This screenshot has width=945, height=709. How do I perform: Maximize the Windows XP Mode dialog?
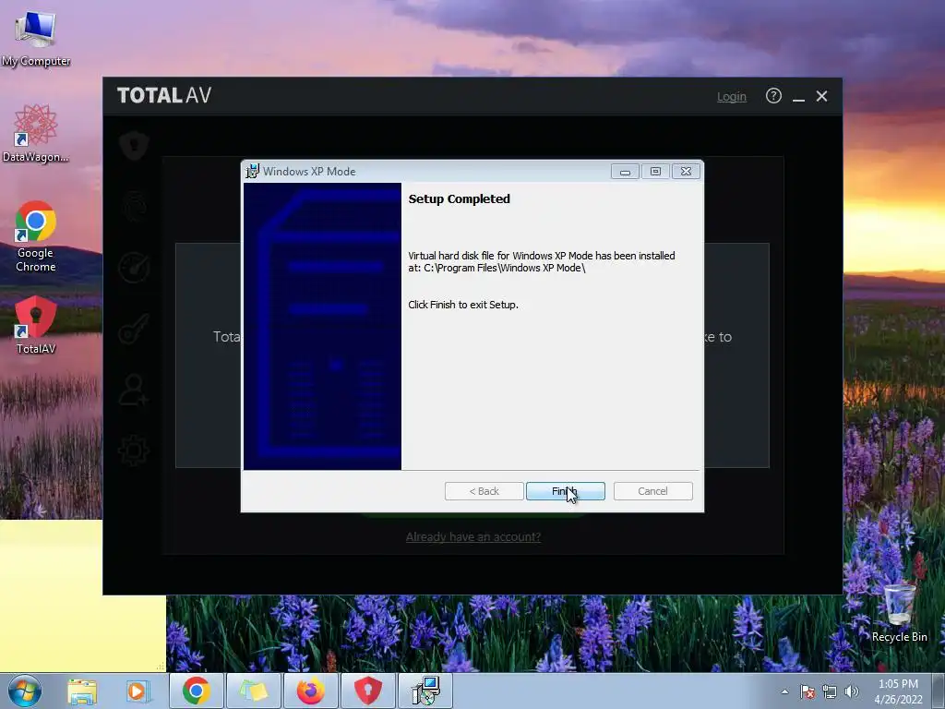pyautogui.click(x=655, y=172)
